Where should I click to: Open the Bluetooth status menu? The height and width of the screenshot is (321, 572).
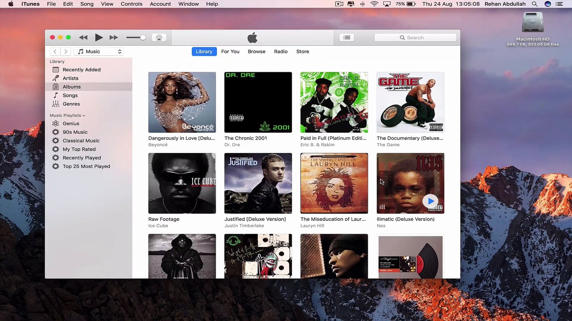click(x=362, y=4)
